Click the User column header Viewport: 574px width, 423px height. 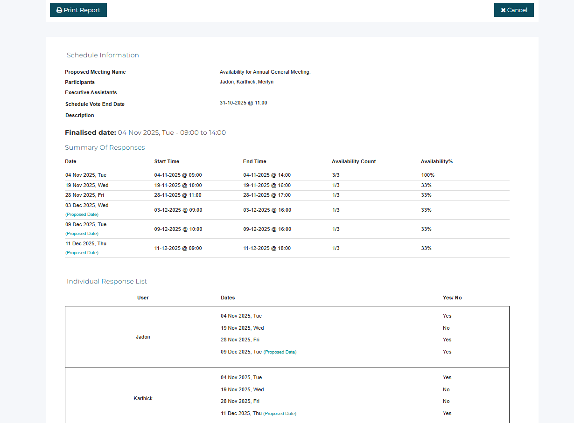coord(143,298)
